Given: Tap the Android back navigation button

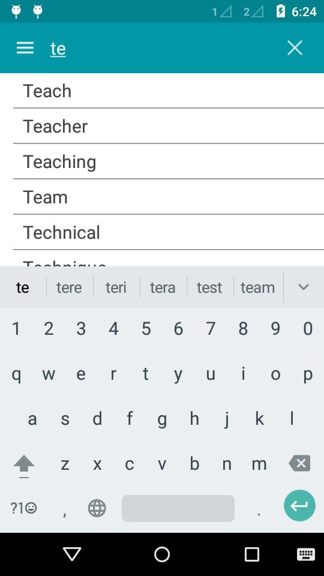Looking at the screenshot, I should [72, 554].
